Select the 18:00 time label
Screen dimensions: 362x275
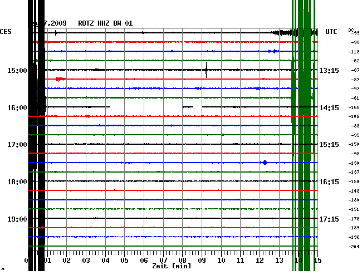click(17, 182)
